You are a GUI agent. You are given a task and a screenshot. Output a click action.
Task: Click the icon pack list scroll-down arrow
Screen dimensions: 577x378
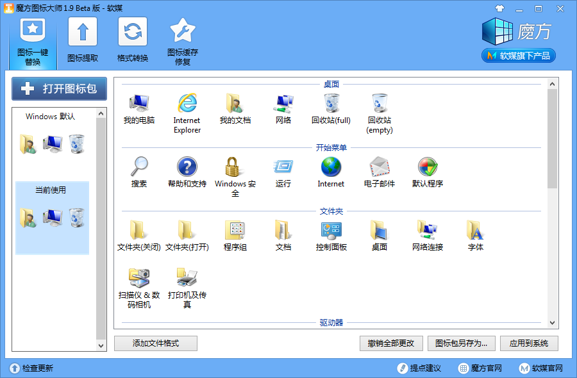(x=101, y=345)
